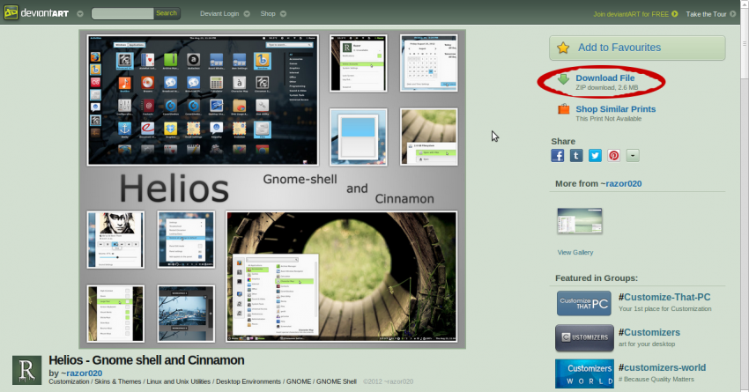Image resolution: width=749 pixels, height=392 pixels.
Task: Share on Pinterest
Action: tap(613, 156)
